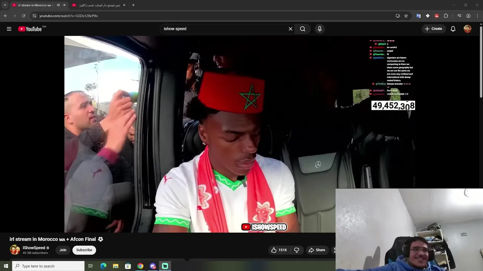This screenshot has height=271, width=483.
Task: Go to the YouTube home logo
Action: tap(30, 29)
